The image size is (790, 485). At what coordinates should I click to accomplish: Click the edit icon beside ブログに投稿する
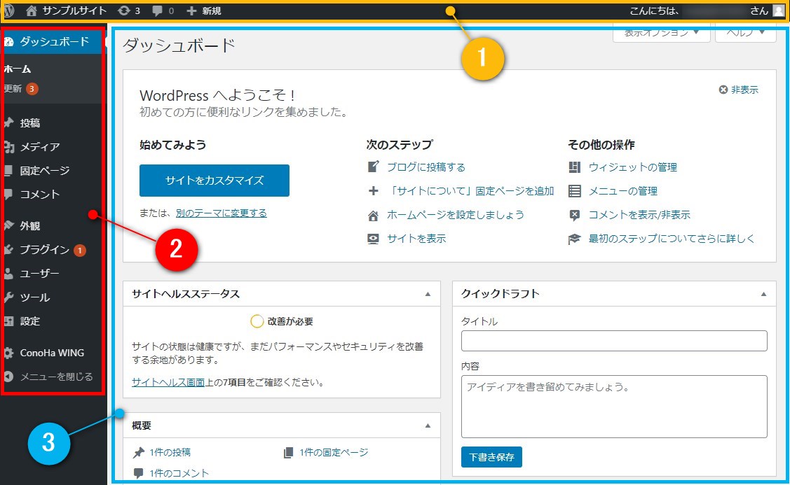click(374, 167)
